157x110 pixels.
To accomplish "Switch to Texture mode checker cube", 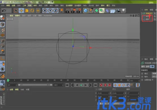I will point(2,30).
